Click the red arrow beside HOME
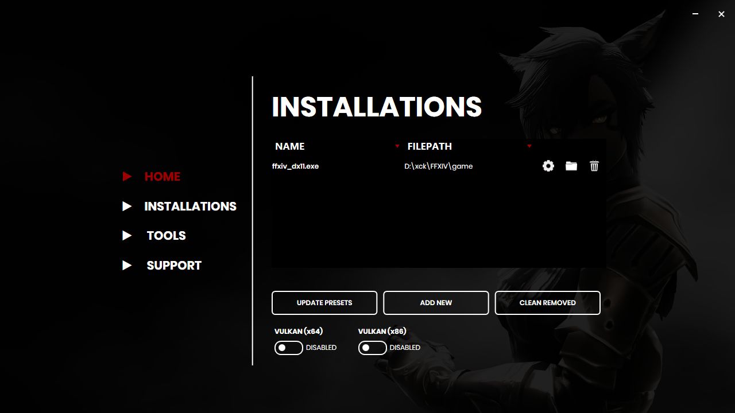Viewport: 735px width, 413px height. (127, 176)
